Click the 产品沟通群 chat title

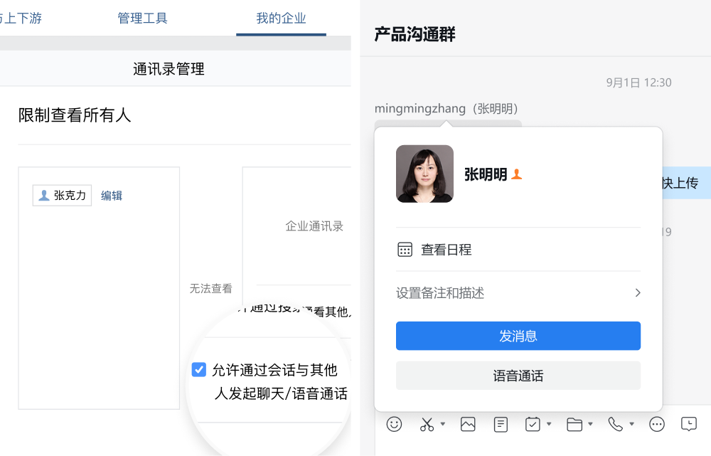[415, 34]
